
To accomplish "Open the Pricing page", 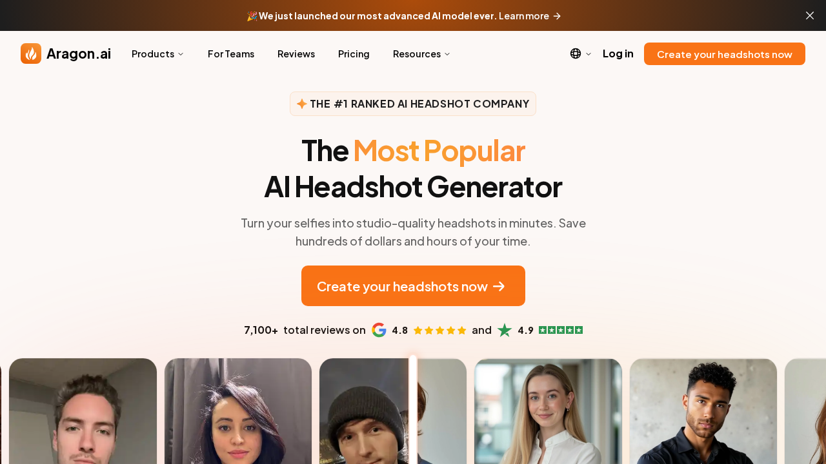I will [354, 53].
